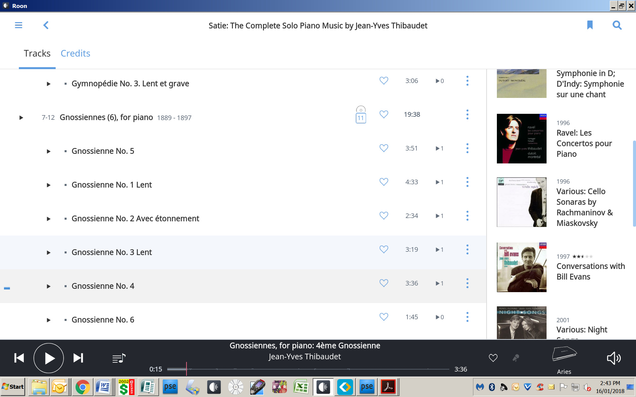Screen dimensions: 636x397
Task: Open the Aries audio zone picker
Action: [564, 360]
